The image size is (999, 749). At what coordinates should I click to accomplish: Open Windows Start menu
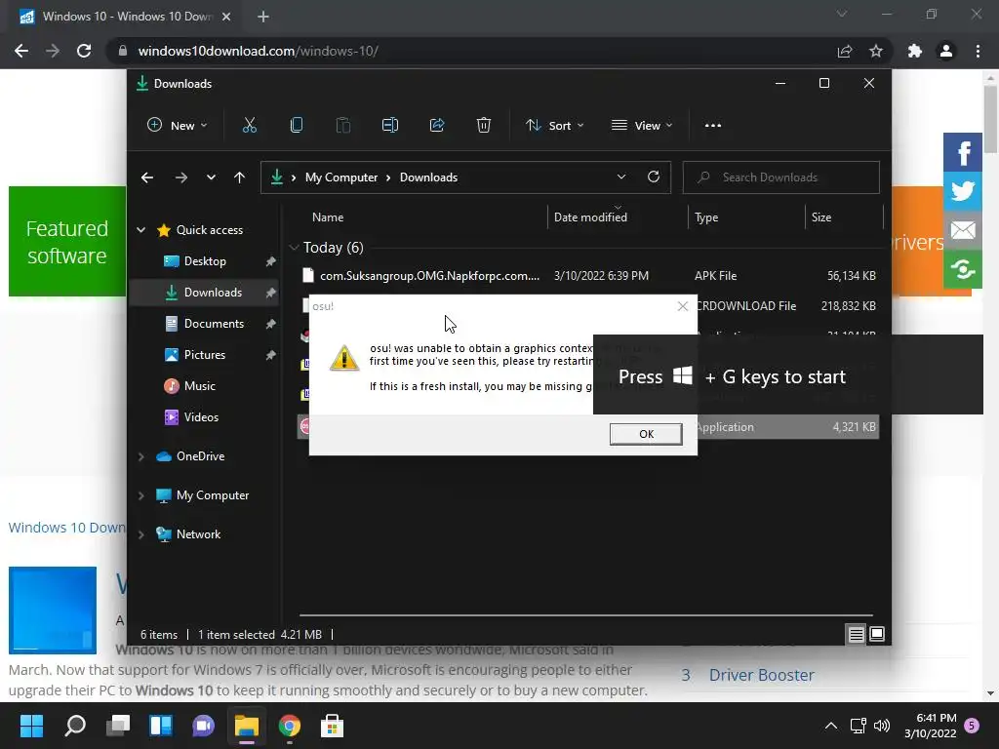click(31, 726)
